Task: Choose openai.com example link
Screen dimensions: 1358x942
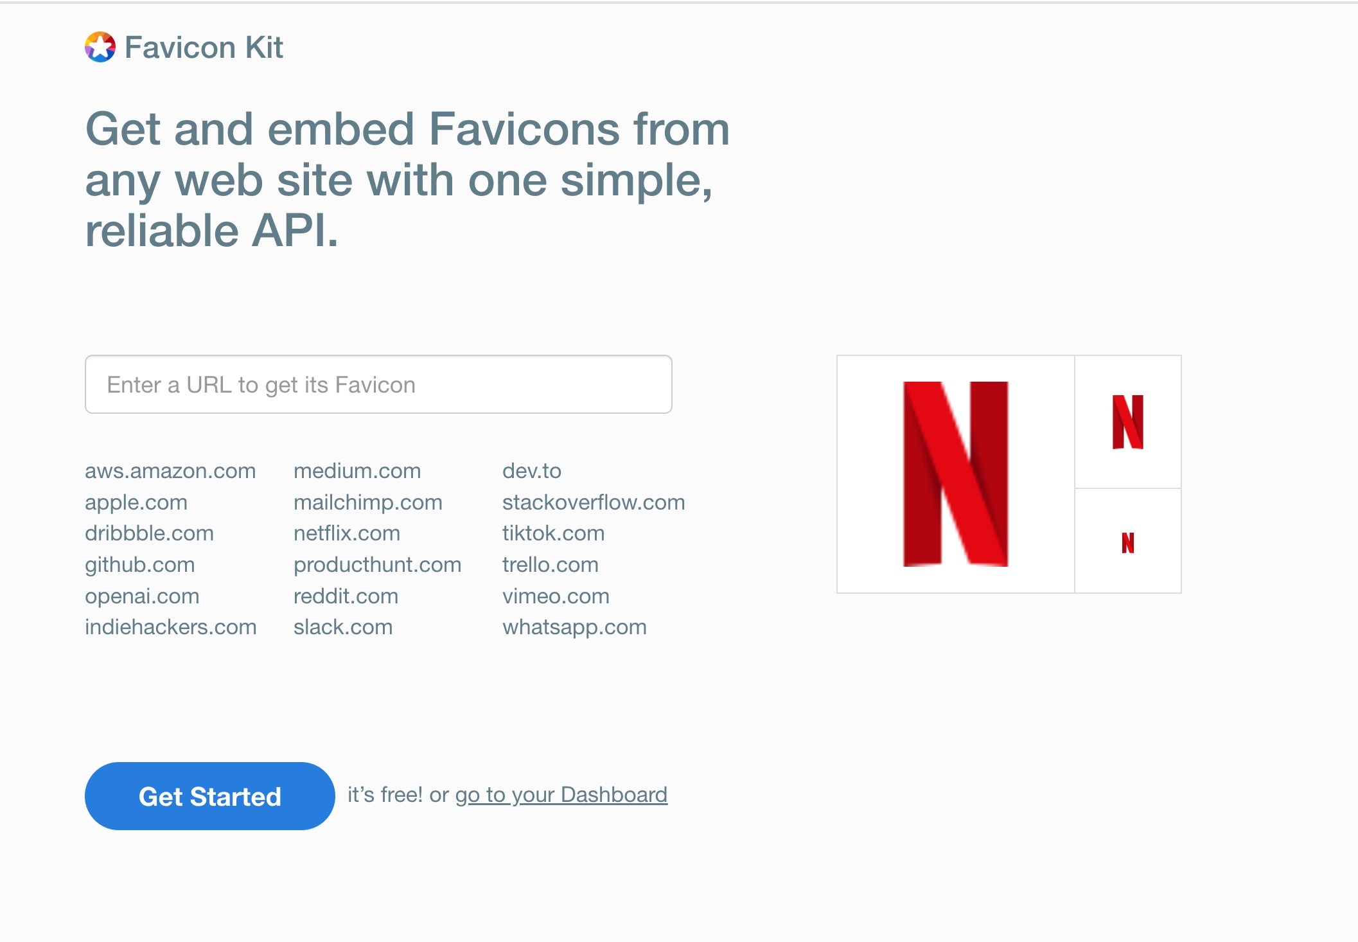Action: coord(142,596)
